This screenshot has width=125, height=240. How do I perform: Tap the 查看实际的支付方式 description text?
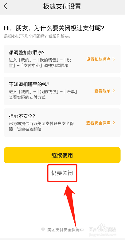pos(27,97)
